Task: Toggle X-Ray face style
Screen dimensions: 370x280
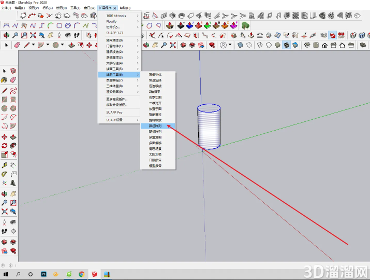Action: coord(240,45)
